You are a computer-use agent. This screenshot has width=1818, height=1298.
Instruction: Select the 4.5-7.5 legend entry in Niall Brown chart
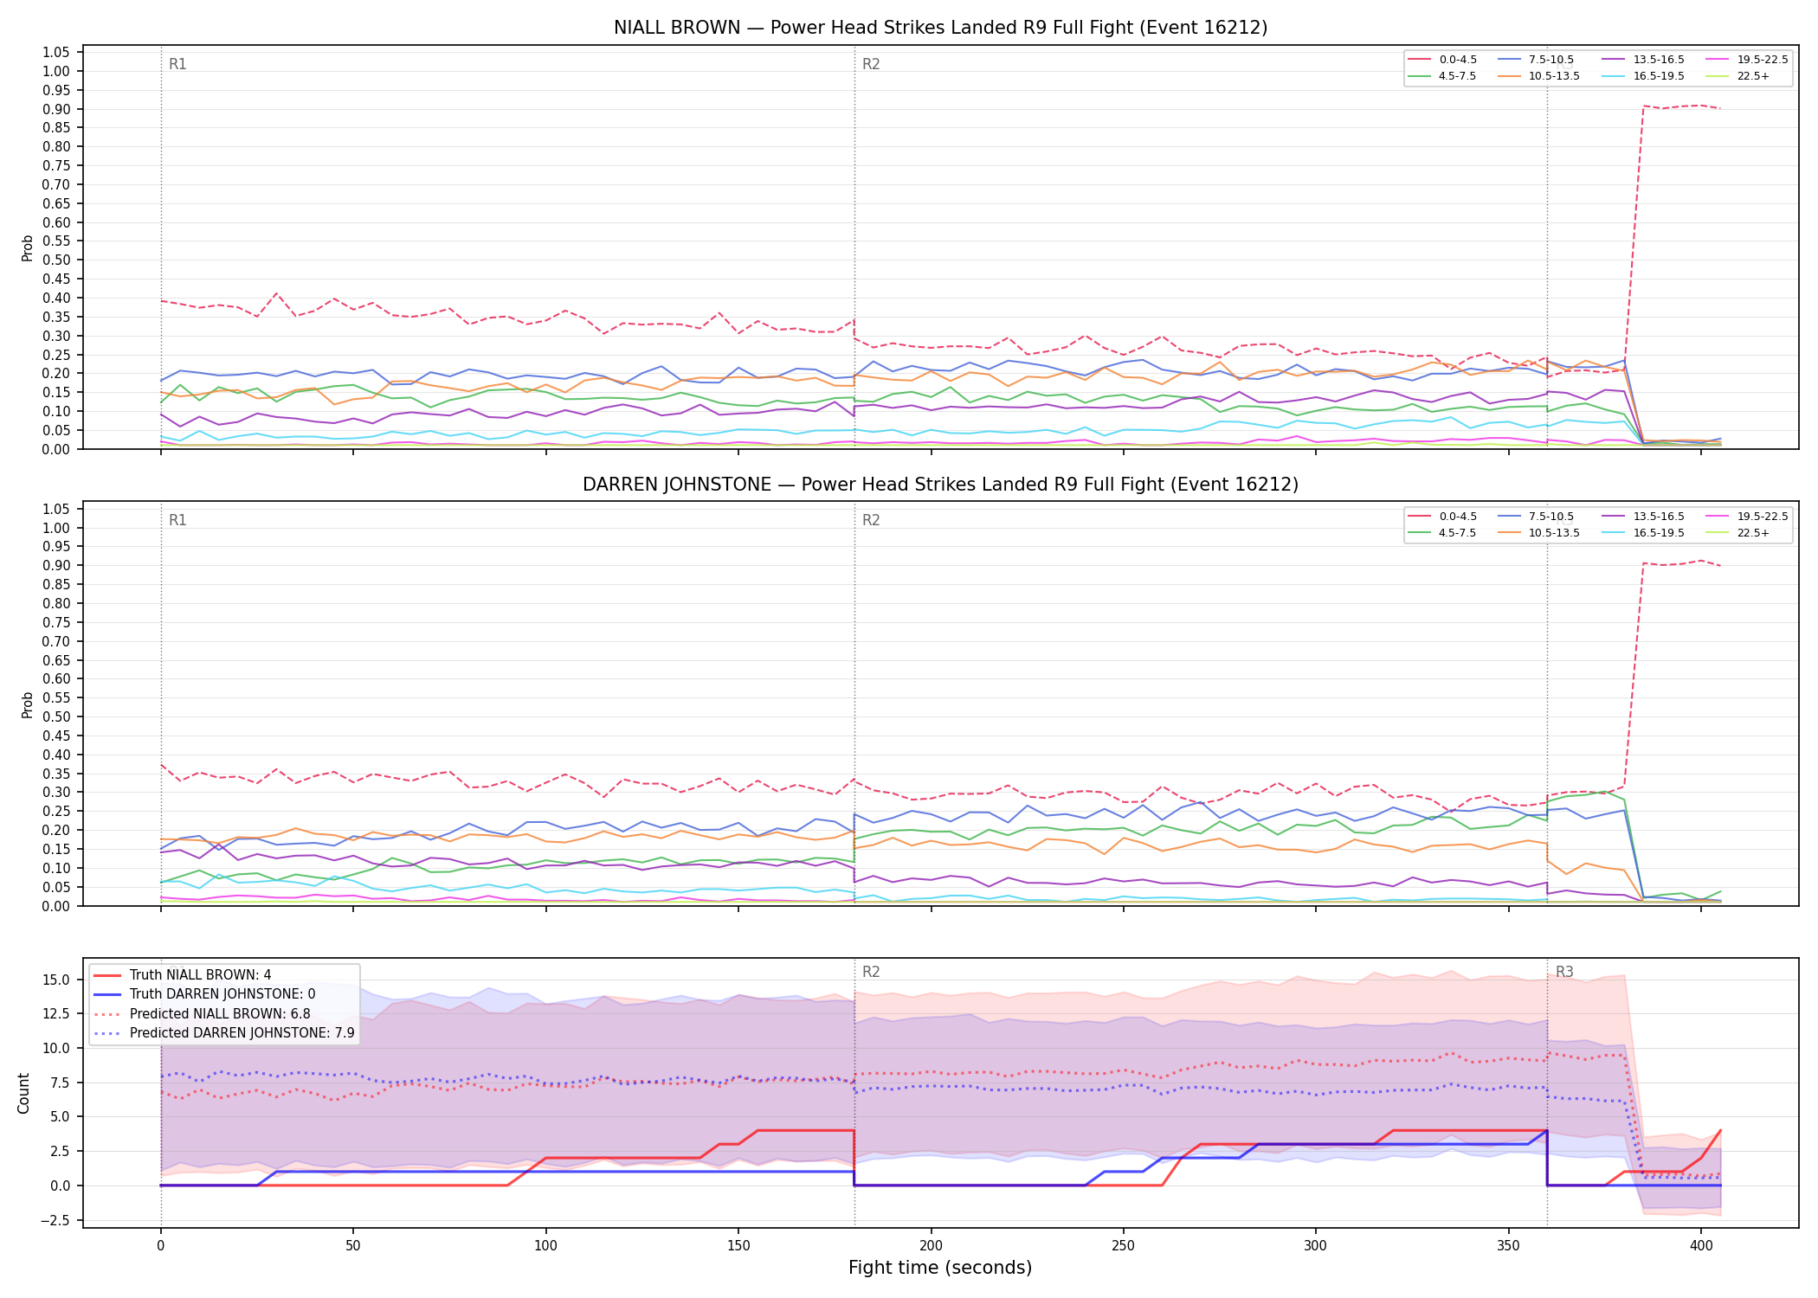(x=1442, y=76)
